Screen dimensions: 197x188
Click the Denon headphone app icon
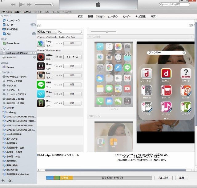point(41,66)
